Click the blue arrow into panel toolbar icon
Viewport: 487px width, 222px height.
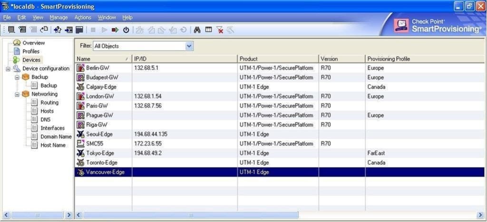68,30
